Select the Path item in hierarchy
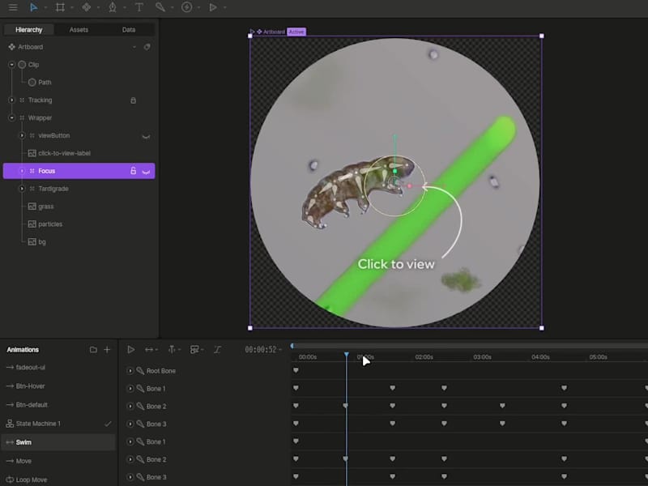This screenshot has height=486, width=648. coord(45,83)
